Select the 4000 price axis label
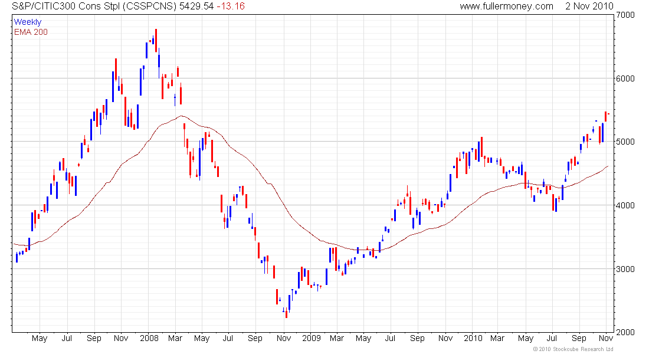Screen dimensions: 649x354 [x=625, y=205]
